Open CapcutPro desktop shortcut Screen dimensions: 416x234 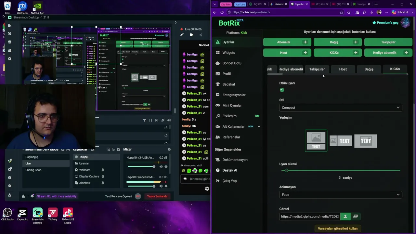[x=22, y=215]
